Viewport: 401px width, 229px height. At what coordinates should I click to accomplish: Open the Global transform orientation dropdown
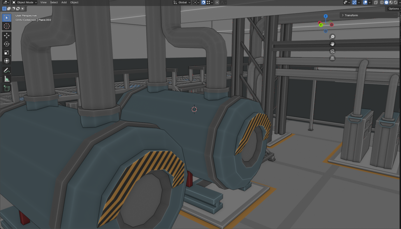point(182,2)
